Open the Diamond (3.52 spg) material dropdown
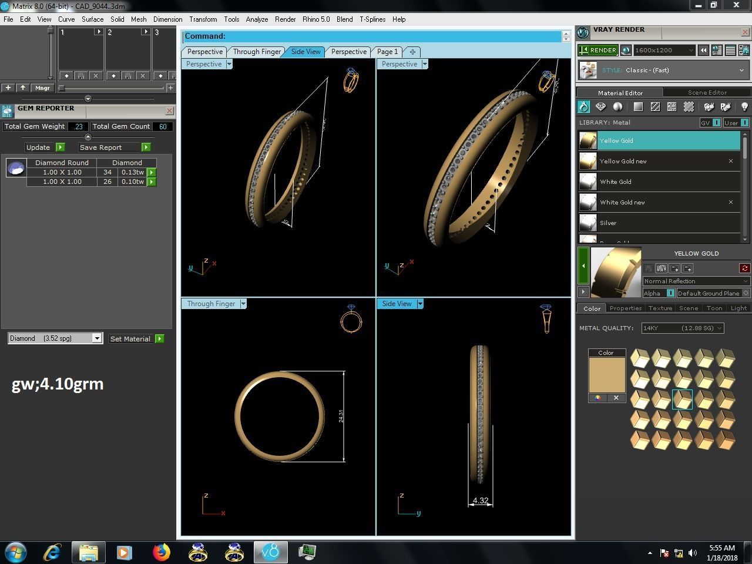 (x=55, y=338)
